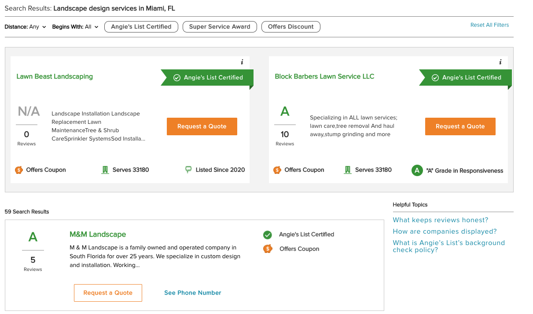This screenshot has width=533, height=314.
Task: Click the N/A grade of Lawn Beast
Action: click(29, 112)
